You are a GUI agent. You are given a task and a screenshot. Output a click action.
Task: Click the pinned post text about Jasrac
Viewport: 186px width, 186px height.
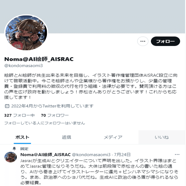click(x=99, y=172)
